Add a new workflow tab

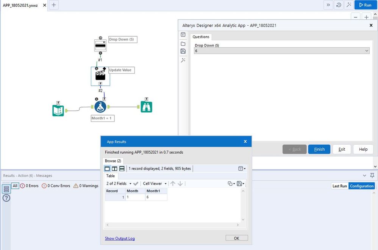tap(54, 5)
